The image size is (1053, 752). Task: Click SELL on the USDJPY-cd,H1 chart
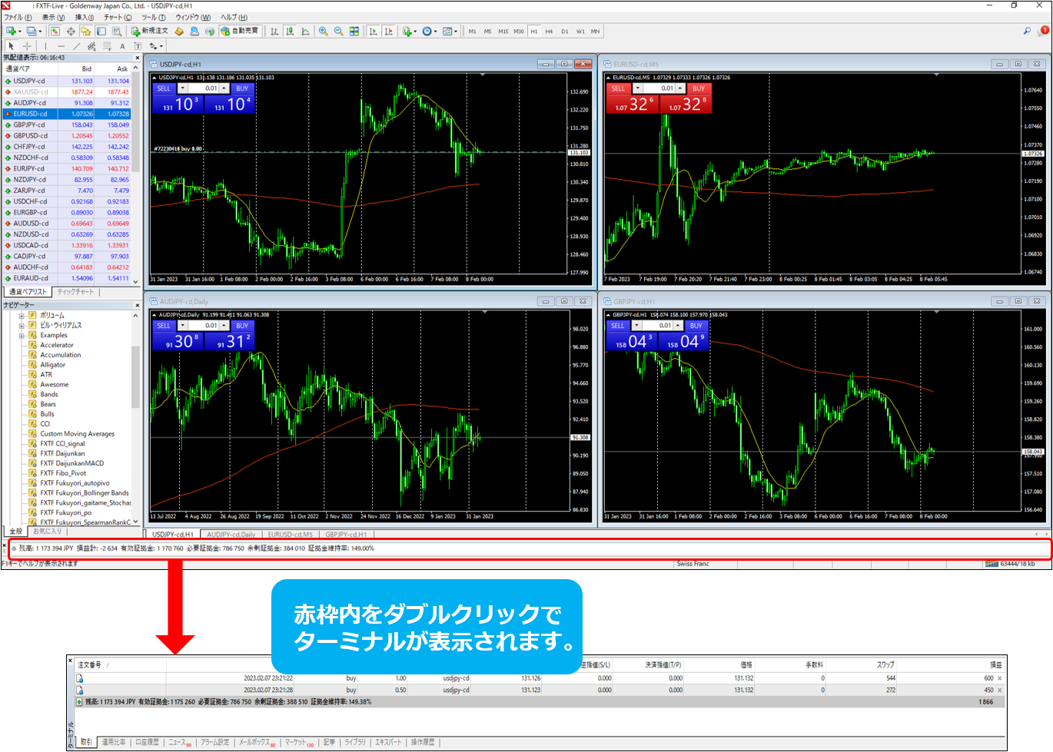(164, 88)
